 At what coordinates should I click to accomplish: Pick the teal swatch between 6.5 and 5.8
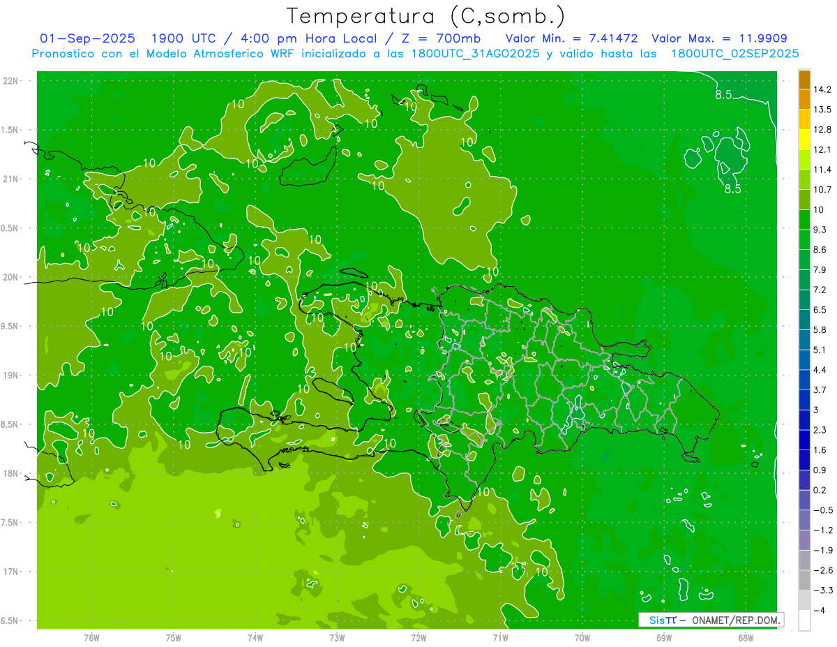pos(804,320)
